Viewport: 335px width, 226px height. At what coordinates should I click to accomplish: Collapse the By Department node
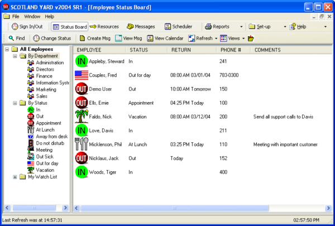coord(15,56)
